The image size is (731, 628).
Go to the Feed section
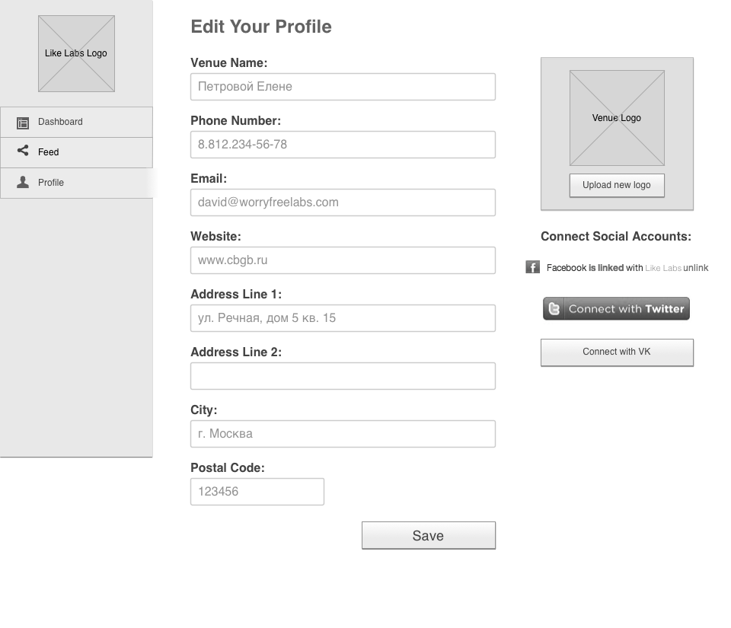tap(49, 152)
